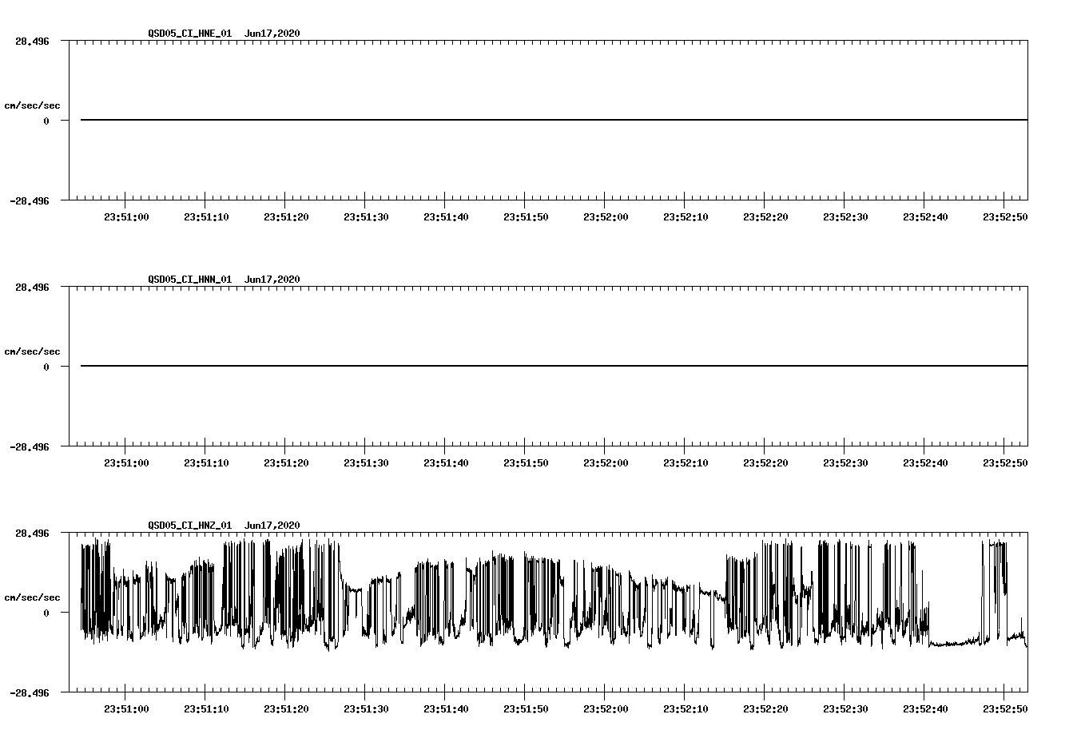Click 23:51:30 time label under HNN plot
Screen dimensions: 1085x738
(x=366, y=463)
